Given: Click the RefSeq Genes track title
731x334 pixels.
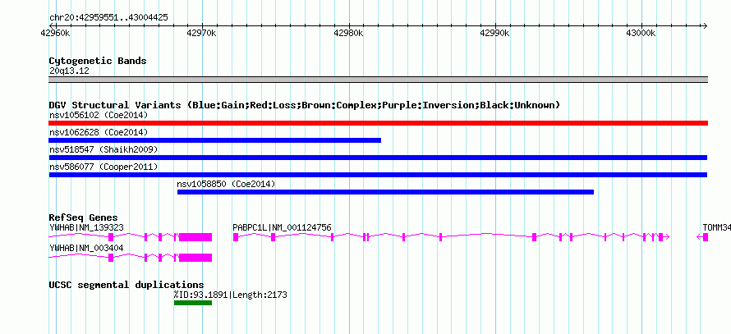Looking at the screenshot, I should [84, 217].
